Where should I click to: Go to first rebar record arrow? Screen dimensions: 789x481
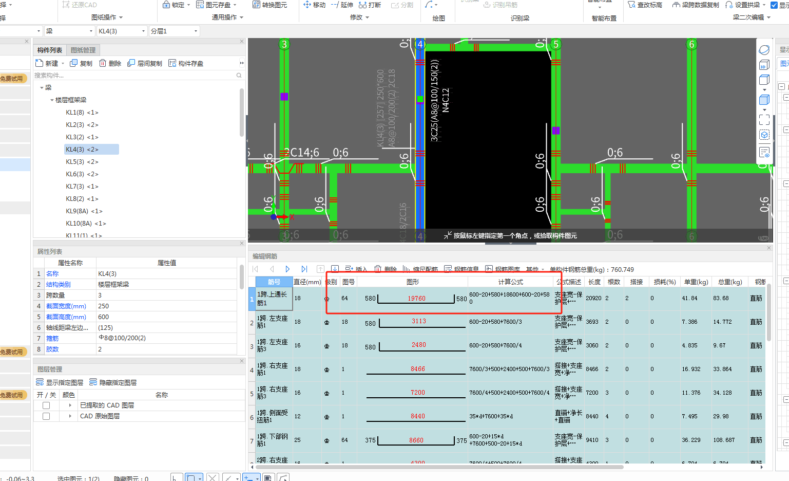(255, 269)
